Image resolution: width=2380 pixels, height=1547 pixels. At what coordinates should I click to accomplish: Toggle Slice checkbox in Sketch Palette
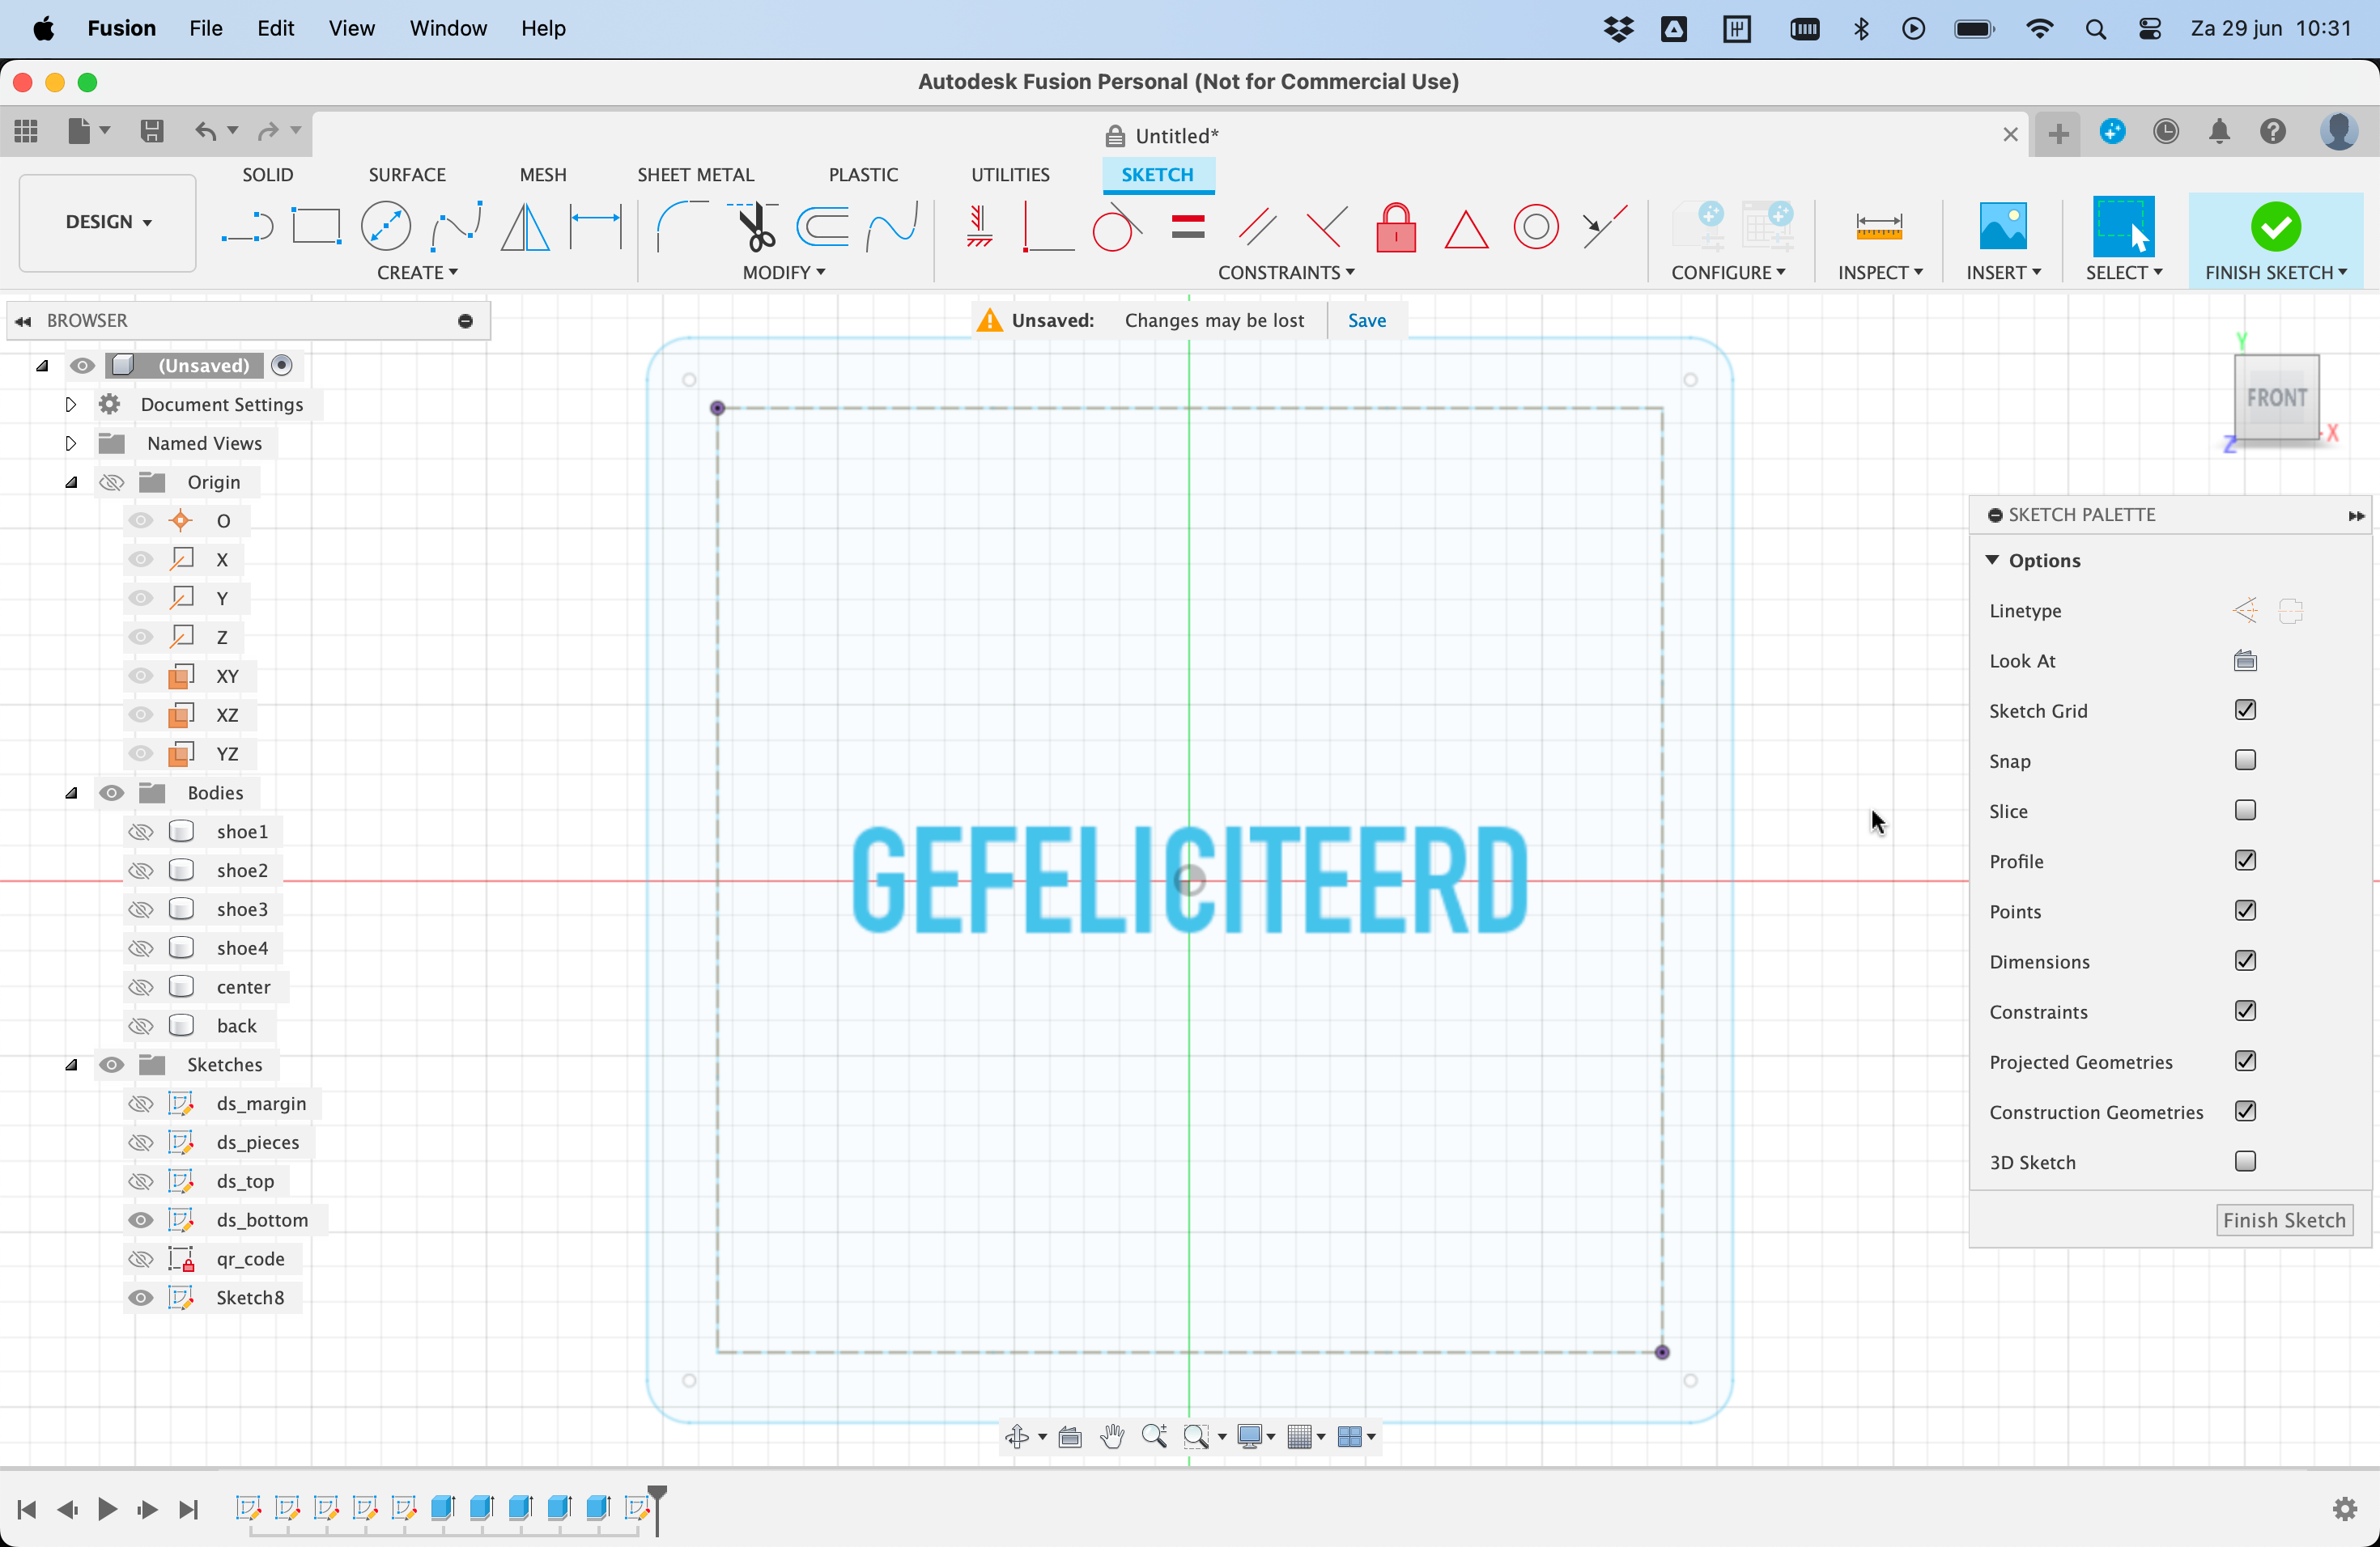pos(2245,810)
